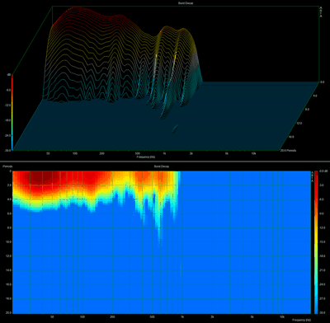Screen dimensions: 330x323
Task: Click the Burst Decay title of the color spectrogram plot
Action: coord(162,166)
